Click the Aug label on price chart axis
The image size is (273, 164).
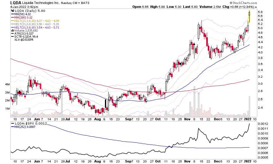pos(97,119)
